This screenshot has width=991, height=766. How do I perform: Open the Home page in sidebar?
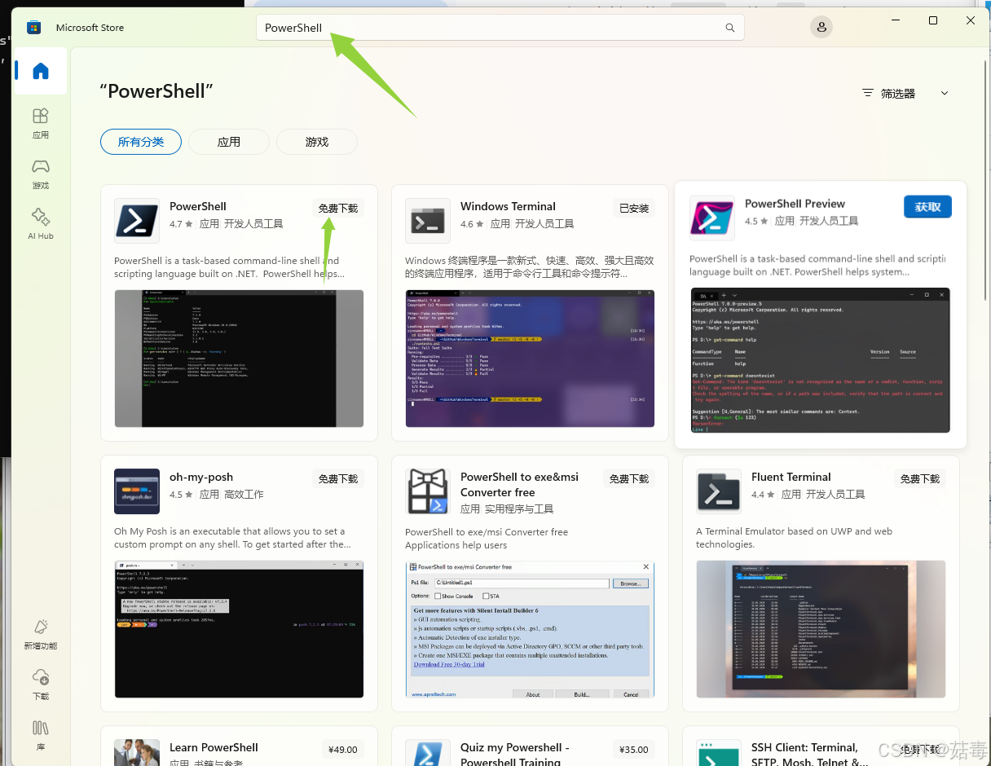click(x=41, y=71)
